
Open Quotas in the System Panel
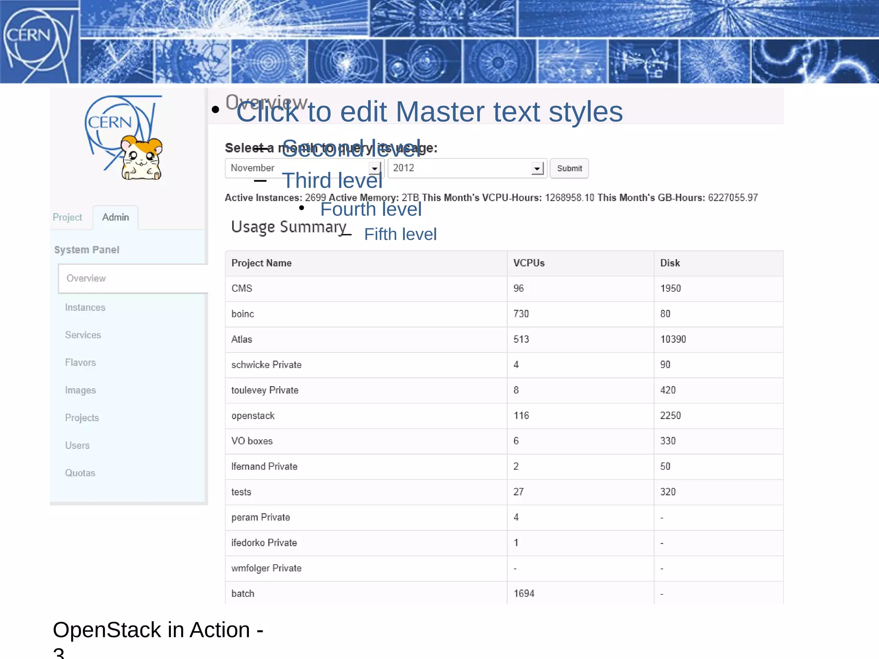[x=80, y=473]
